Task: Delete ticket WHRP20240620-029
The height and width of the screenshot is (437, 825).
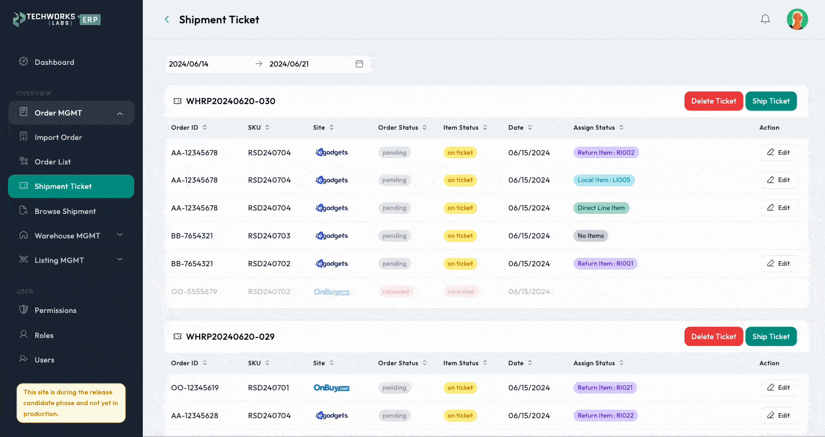Action: tap(713, 336)
